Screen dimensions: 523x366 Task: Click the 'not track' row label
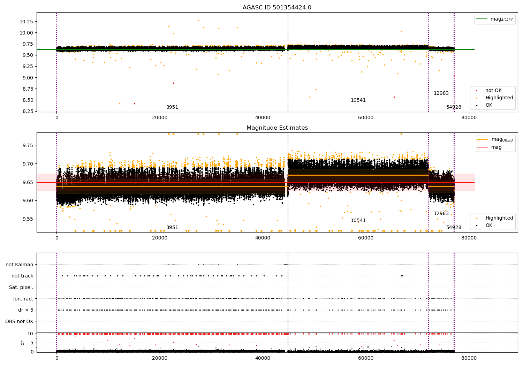22,276
